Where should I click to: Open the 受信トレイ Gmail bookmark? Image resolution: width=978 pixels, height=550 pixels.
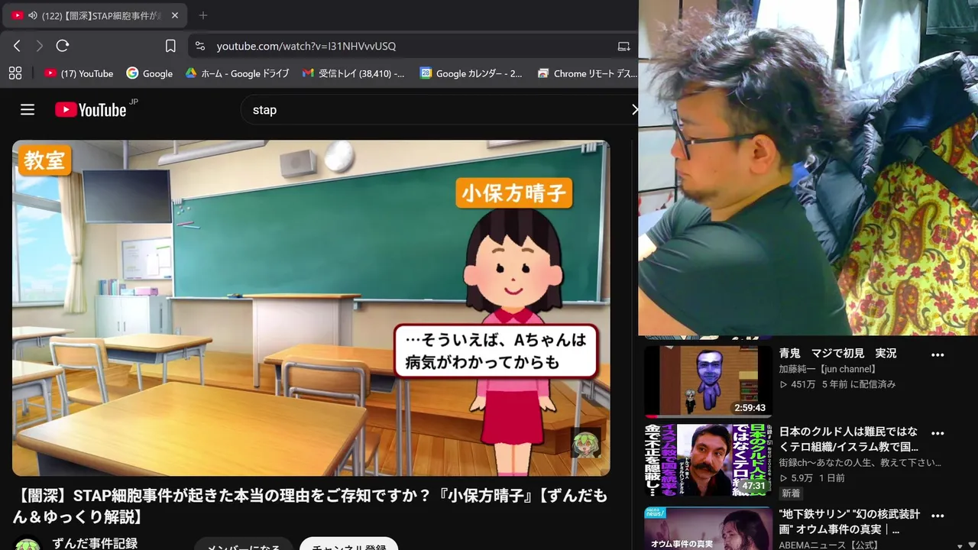(354, 73)
